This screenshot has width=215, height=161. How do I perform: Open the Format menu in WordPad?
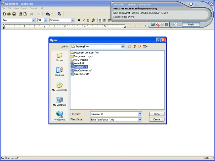(x=33, y=8)
